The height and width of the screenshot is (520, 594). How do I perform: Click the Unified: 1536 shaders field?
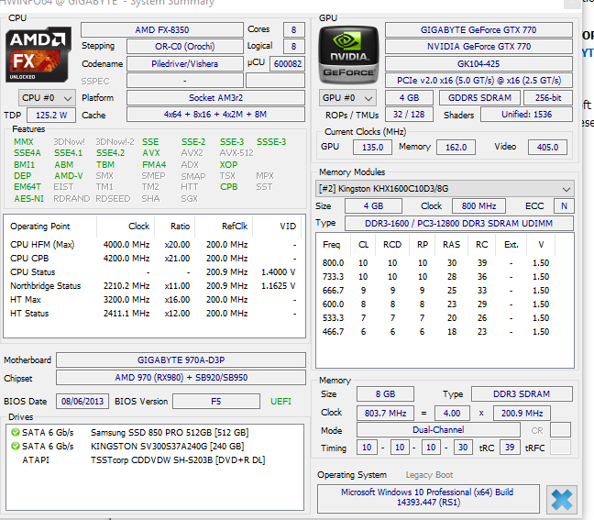pos(526,115)
